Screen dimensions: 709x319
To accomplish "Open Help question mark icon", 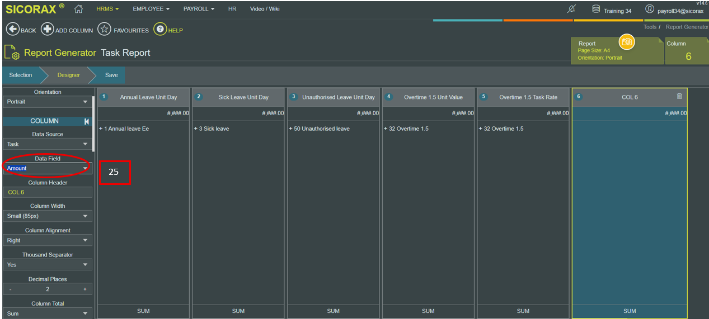I will point(160,29).
